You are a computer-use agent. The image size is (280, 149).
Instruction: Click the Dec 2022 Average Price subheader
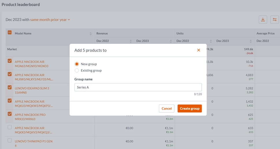click(263, 41)
